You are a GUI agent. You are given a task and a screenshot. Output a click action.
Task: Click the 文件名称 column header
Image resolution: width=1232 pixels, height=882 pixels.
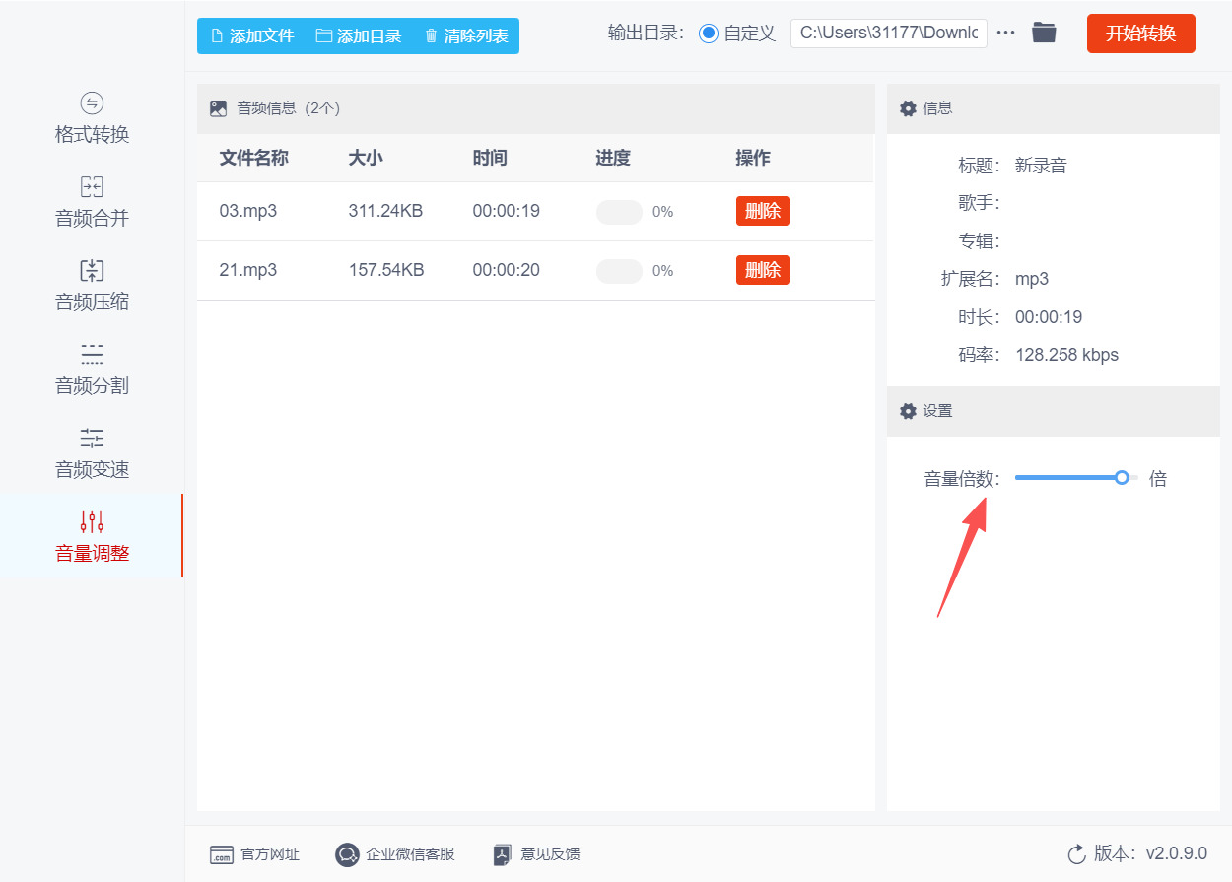pos(253,158)
